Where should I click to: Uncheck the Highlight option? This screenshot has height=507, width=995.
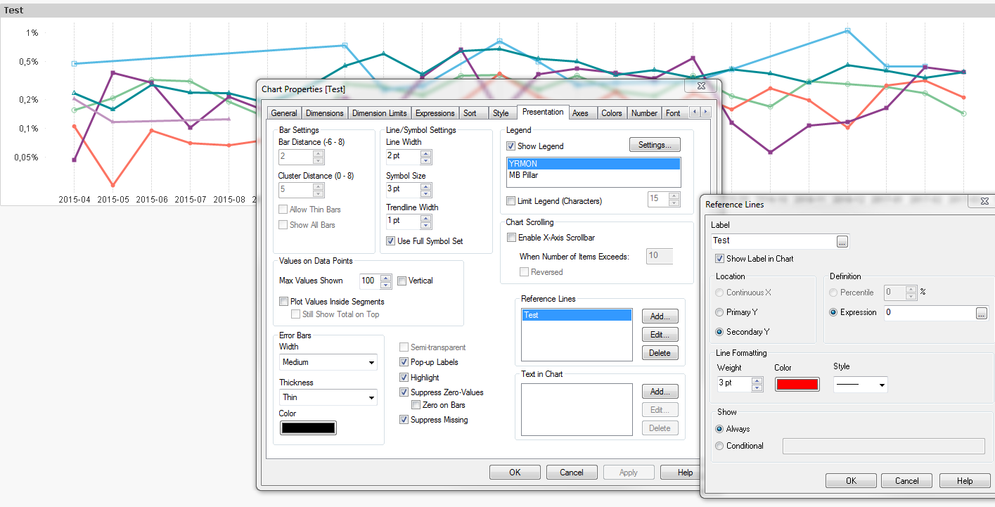404,378
